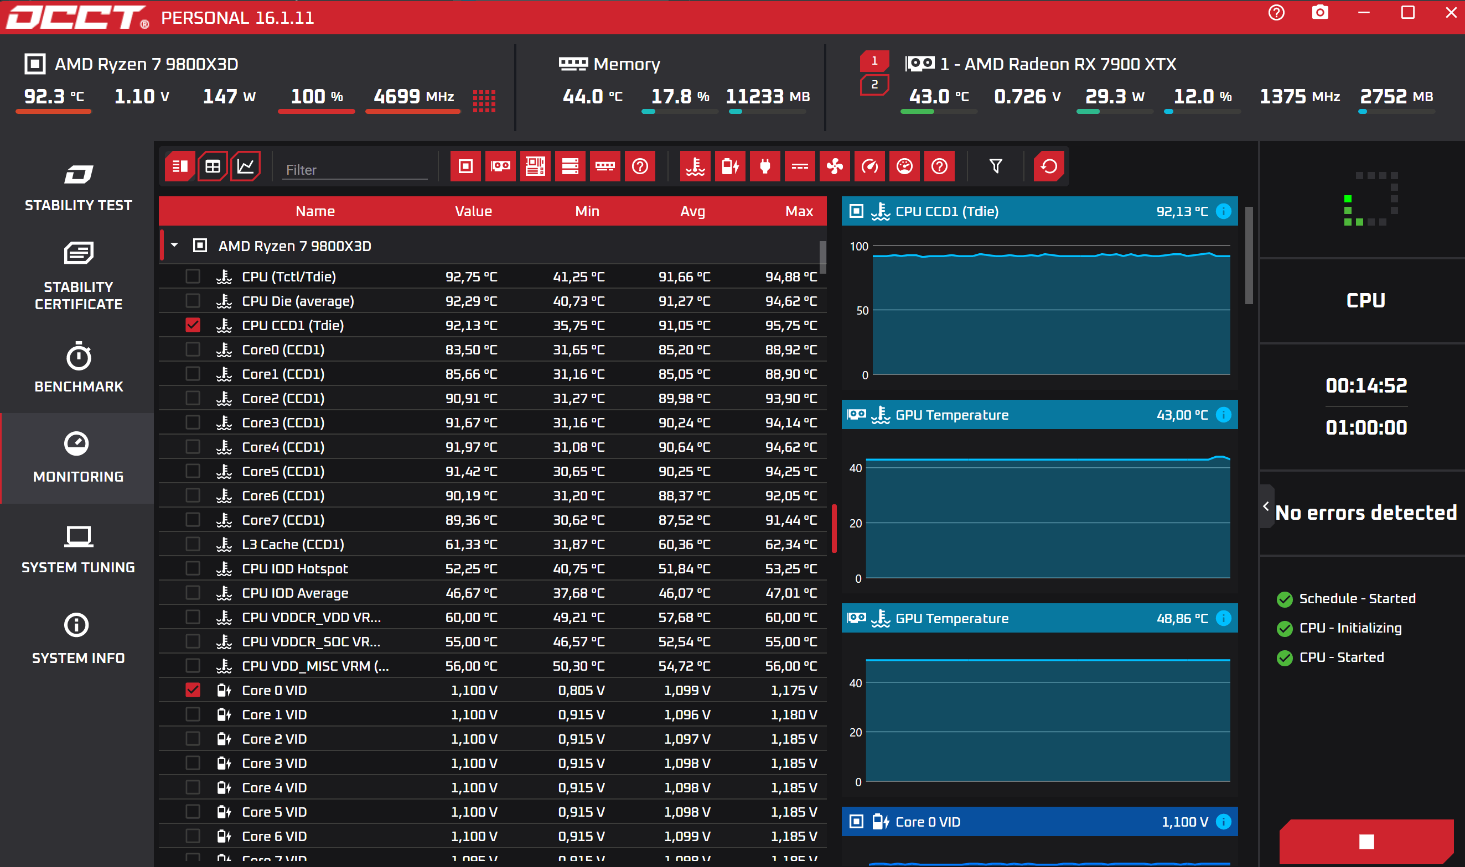The width and height of the screenshot is (1465, 867).
Task: Click the funnel filter icon
Action: [996, 166]
